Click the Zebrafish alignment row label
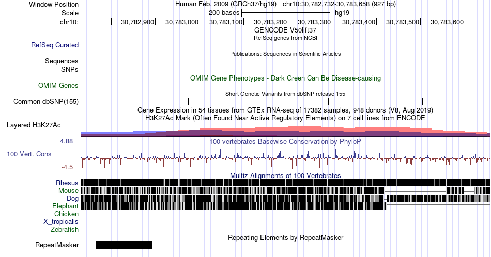Image resolution: width=491 pixels, height=257 pixels. (x=65, y=229)
